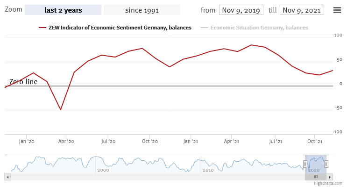
Task: Click the navigator scrollbar right arrow
Action: point(330,177)
